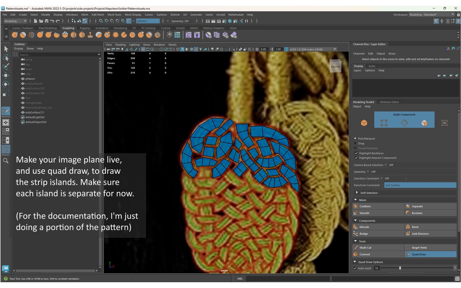Open the search magnifier in the toolbox
Image resolution: width=461 pixels, height=288 pixels.
point(6,161)
